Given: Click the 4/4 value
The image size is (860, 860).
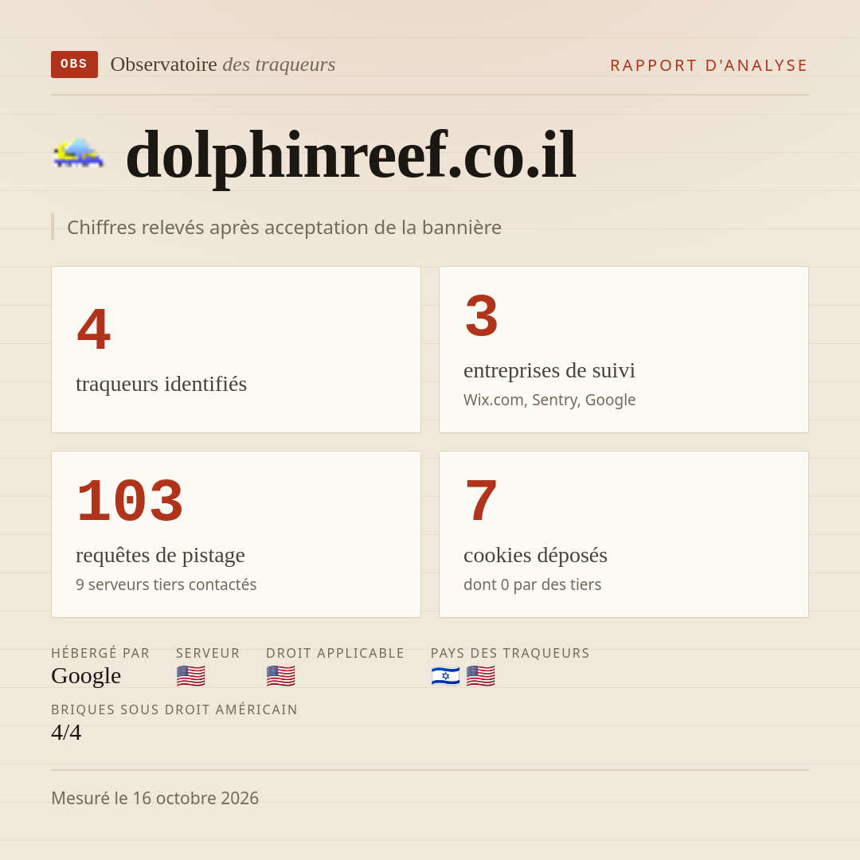Looking at the screenshot, I should [x=66, y=733].
